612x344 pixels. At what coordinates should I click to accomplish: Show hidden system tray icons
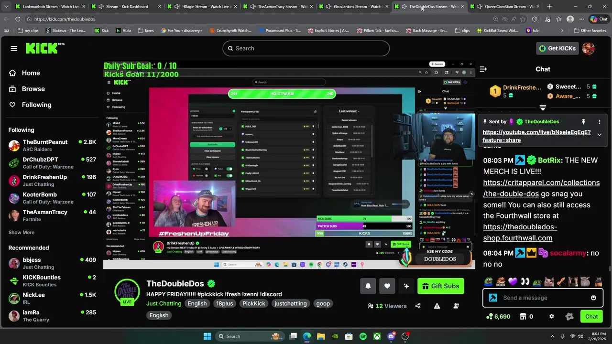(552, 336)
